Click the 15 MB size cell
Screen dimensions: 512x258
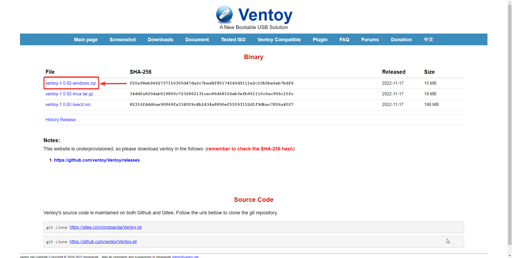(430, 83)
